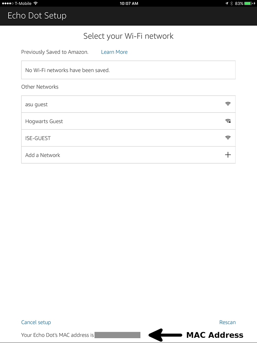Tap the Echo Dot's MAC address field
The height and width of the screenshot is (343, 257).
(x=118, y=335)
